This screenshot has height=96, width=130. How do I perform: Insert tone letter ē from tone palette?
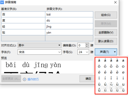point(99,72)
